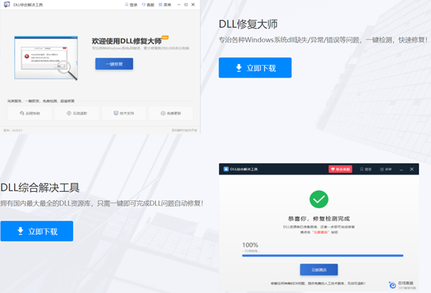Click the error dialog illustration with magnifier
This screenshot has width=431, height=293.
tap(46, 58)
